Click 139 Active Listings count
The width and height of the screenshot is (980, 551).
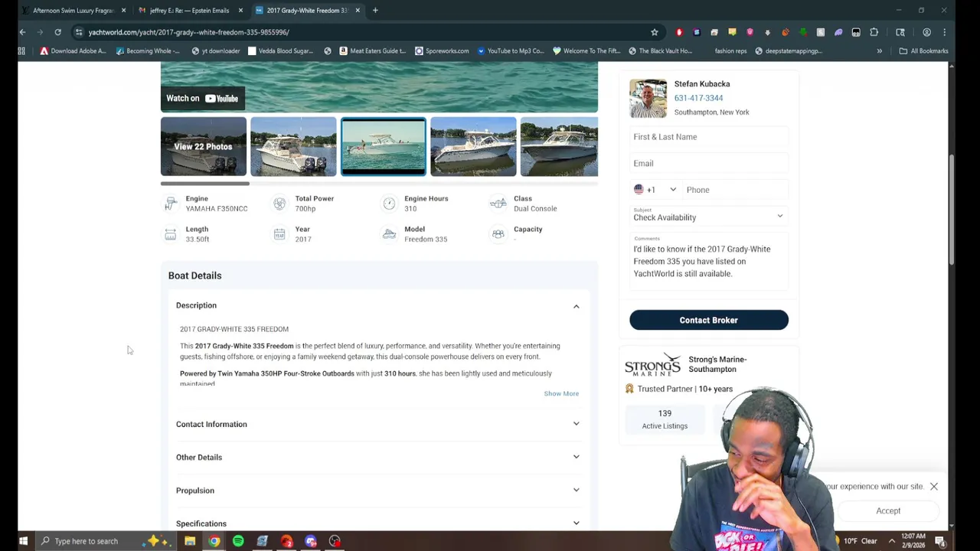pyautogui.click(x=665, y=419)
